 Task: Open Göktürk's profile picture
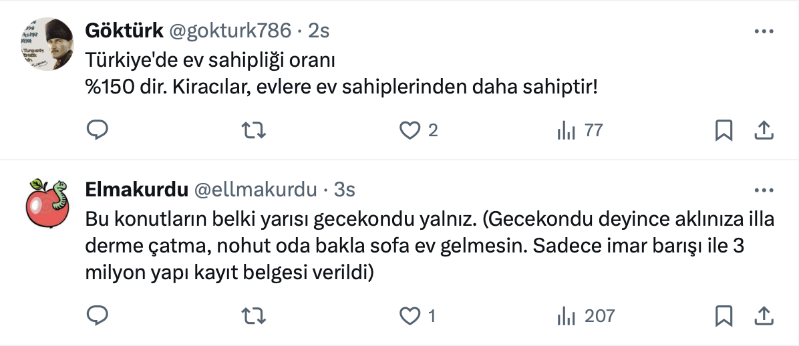[x=47, y=44]
